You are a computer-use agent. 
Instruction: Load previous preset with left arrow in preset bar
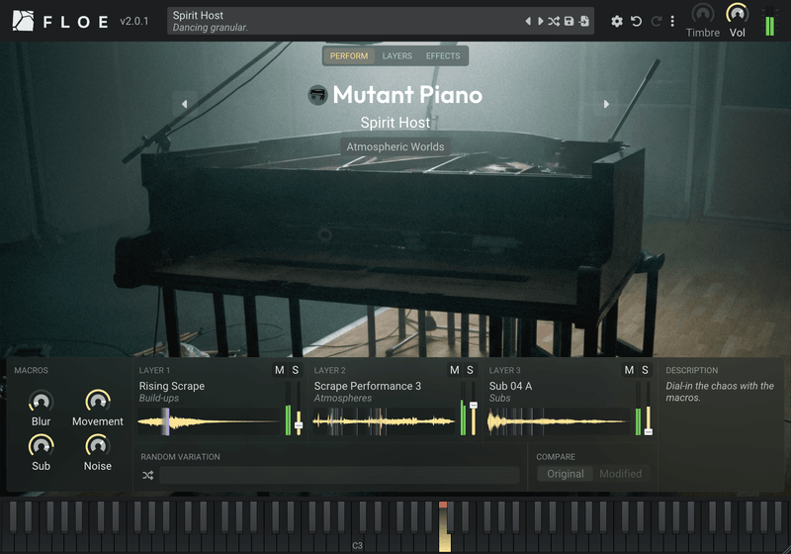[528, 21]
